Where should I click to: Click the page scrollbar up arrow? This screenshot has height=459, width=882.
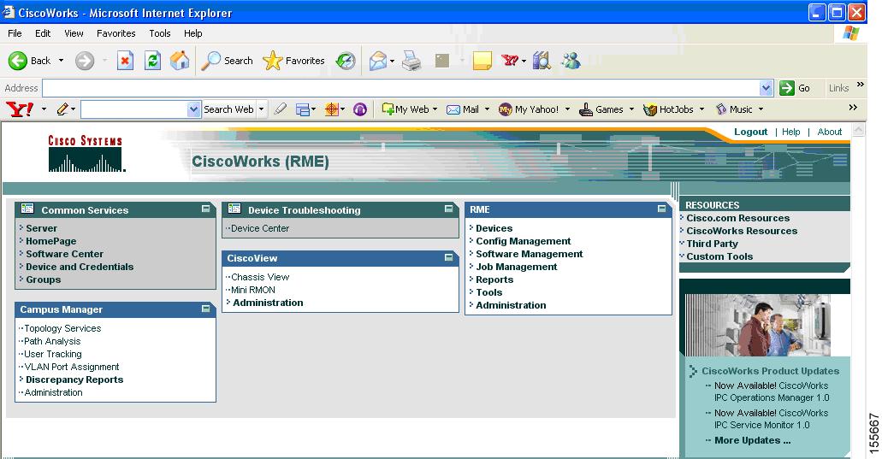tap(858, 130)
